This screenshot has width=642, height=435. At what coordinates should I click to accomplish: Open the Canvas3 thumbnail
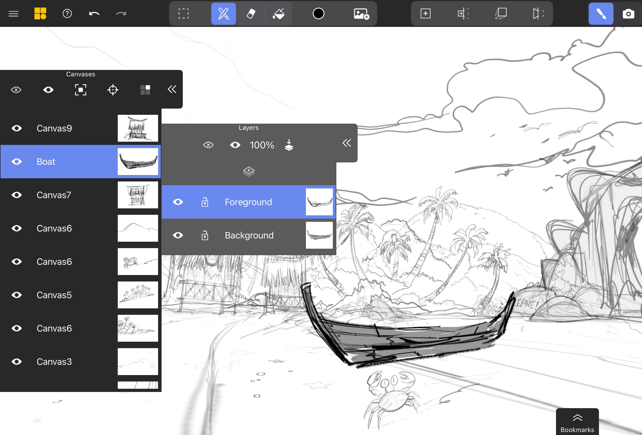click(138, 362)
